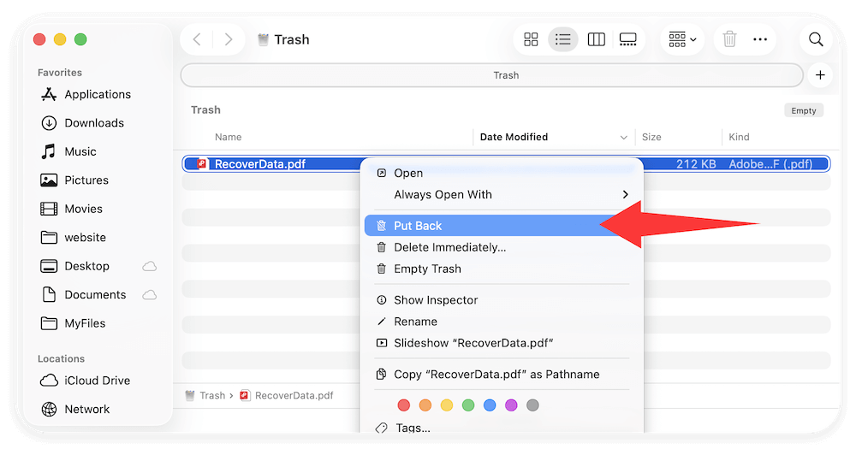Apply the red tag color
The width and height of the screenshot is (856, 449).
(x=403, y=405)
